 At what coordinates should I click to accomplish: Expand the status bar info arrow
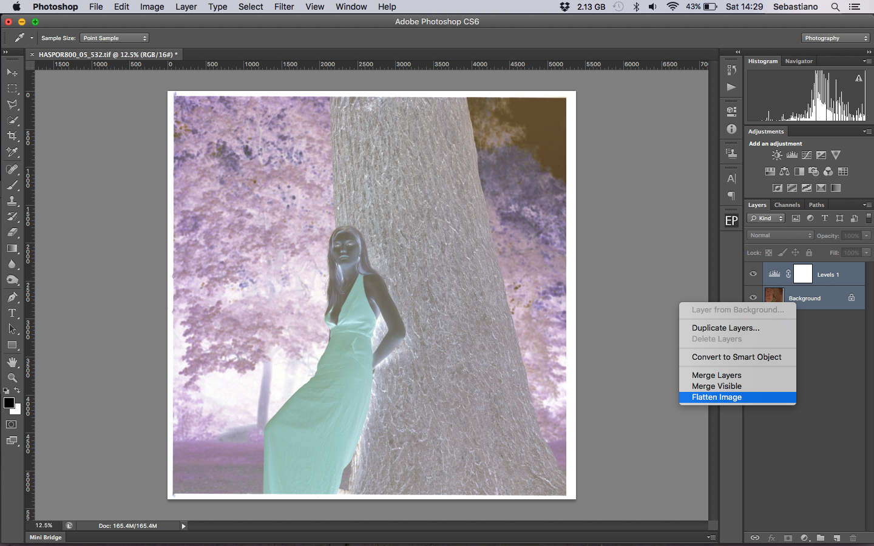[183, 526]
